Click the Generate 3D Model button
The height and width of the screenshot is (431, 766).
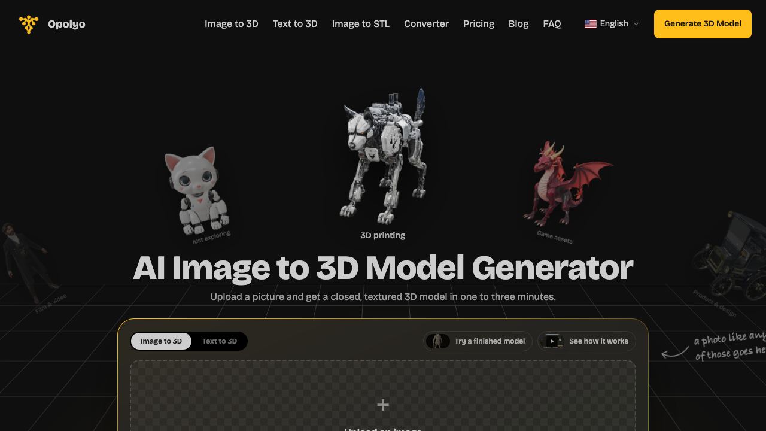(x=703, y=24)
